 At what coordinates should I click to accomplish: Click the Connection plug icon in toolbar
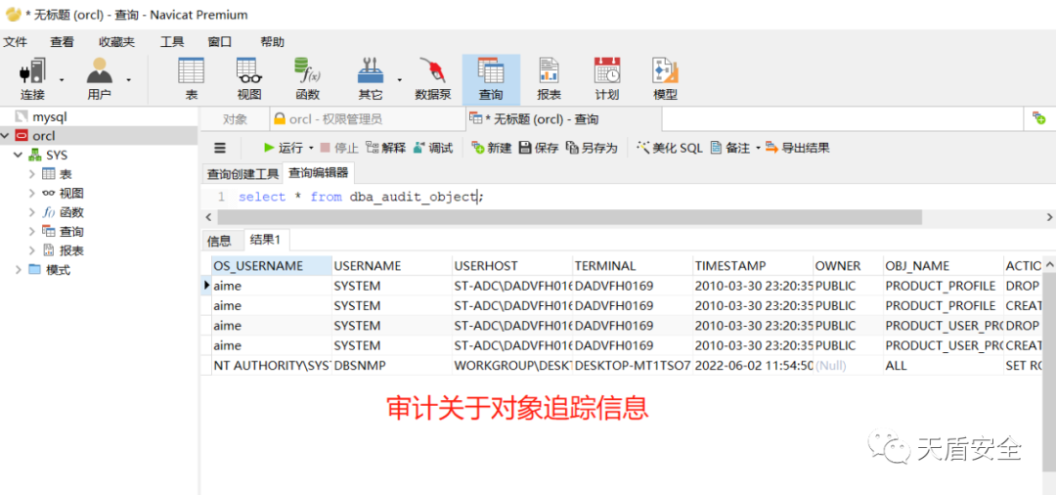[32, 72]
